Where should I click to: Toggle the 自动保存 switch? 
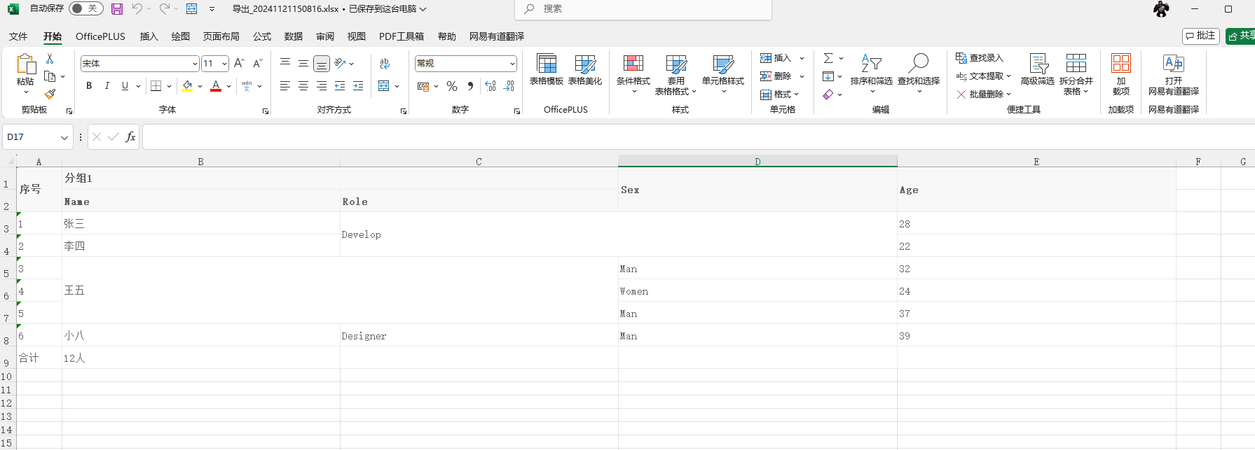tap(86, 8)
